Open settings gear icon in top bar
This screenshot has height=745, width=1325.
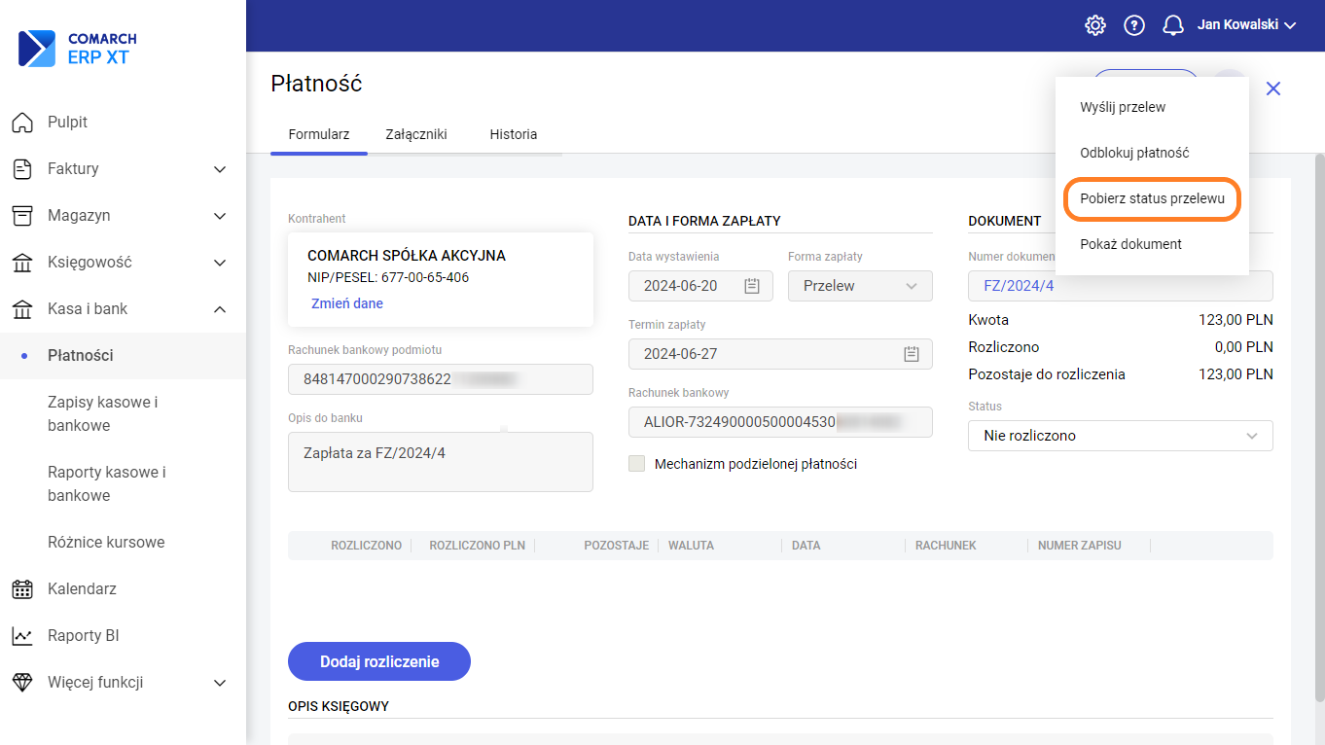pos(1095,25)
